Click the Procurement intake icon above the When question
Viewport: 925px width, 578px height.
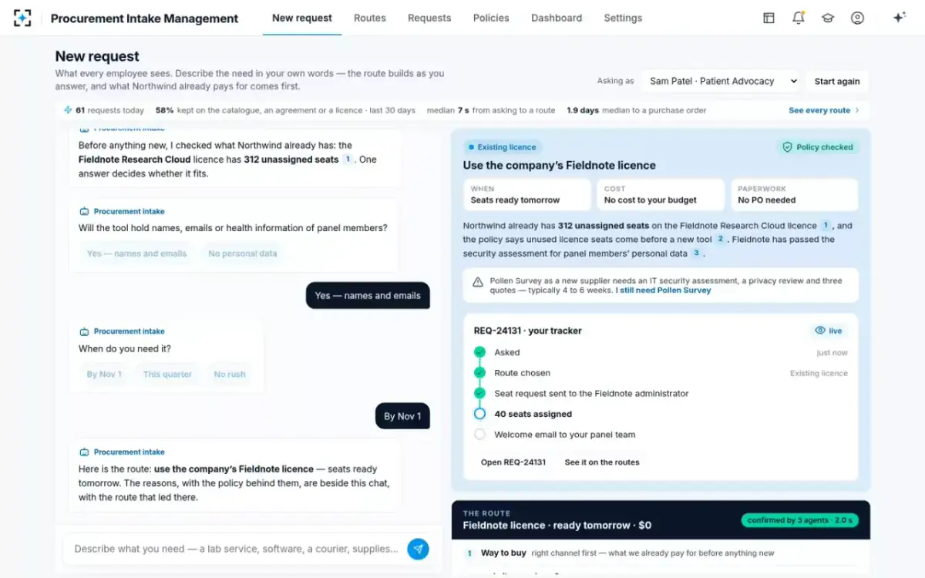(x=84, y=331)
